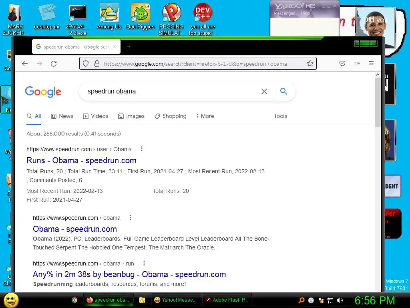
Task: Switch to the All results tab
Action: [34, 116]
